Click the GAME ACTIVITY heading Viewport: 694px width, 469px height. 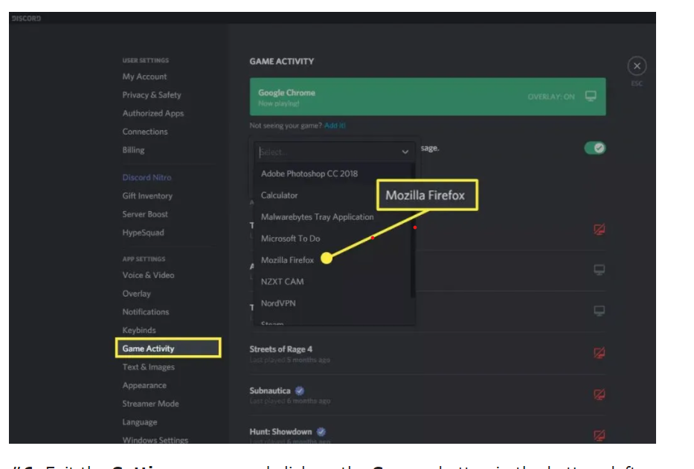pyautogui.click(x=281, y=62)
